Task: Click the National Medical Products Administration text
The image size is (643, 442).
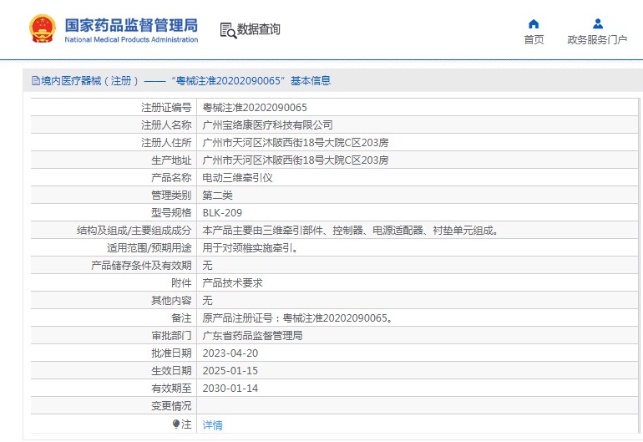Action: point(131,39)
